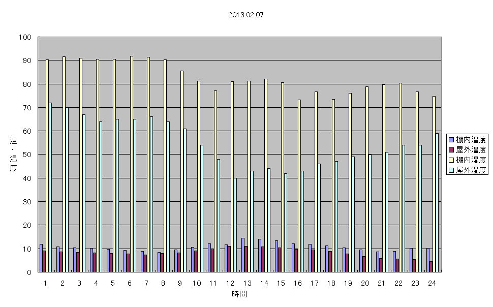Image resolution: width=493 pixels, height=307 pixels.
Task: Click x-axis hour label 7
Action: click(146, 283)
